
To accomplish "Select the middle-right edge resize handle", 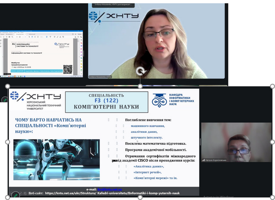I will (273, 142).
